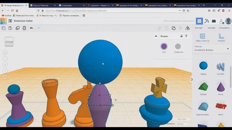Click the Отправить button
The image size is (232, 130).
(224, 28)
